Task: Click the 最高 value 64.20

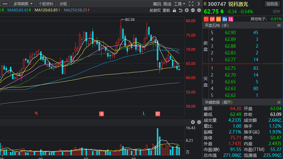Action: 236,108
